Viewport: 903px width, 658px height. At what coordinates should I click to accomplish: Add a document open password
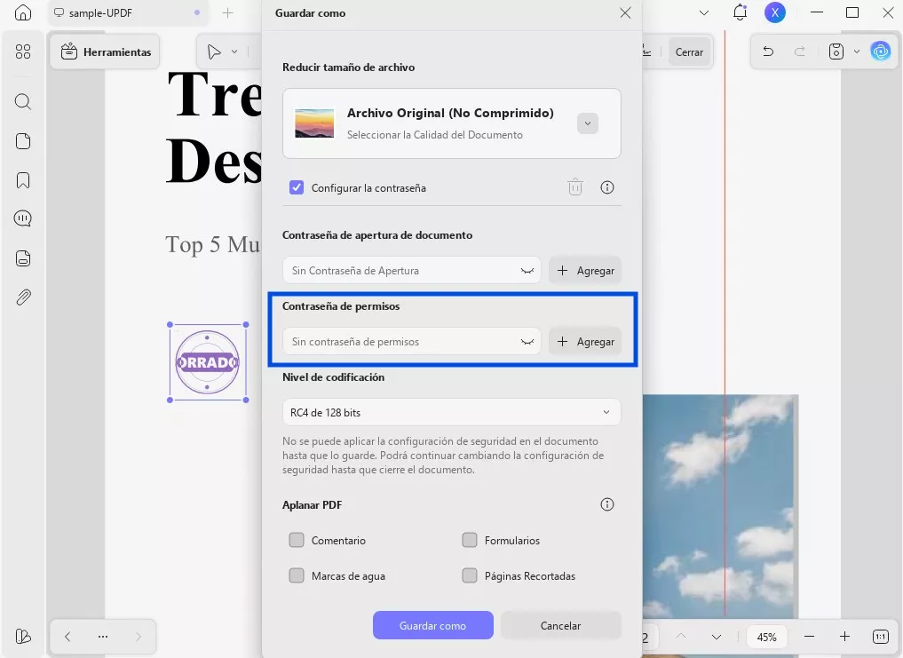[x=585, y=270]
